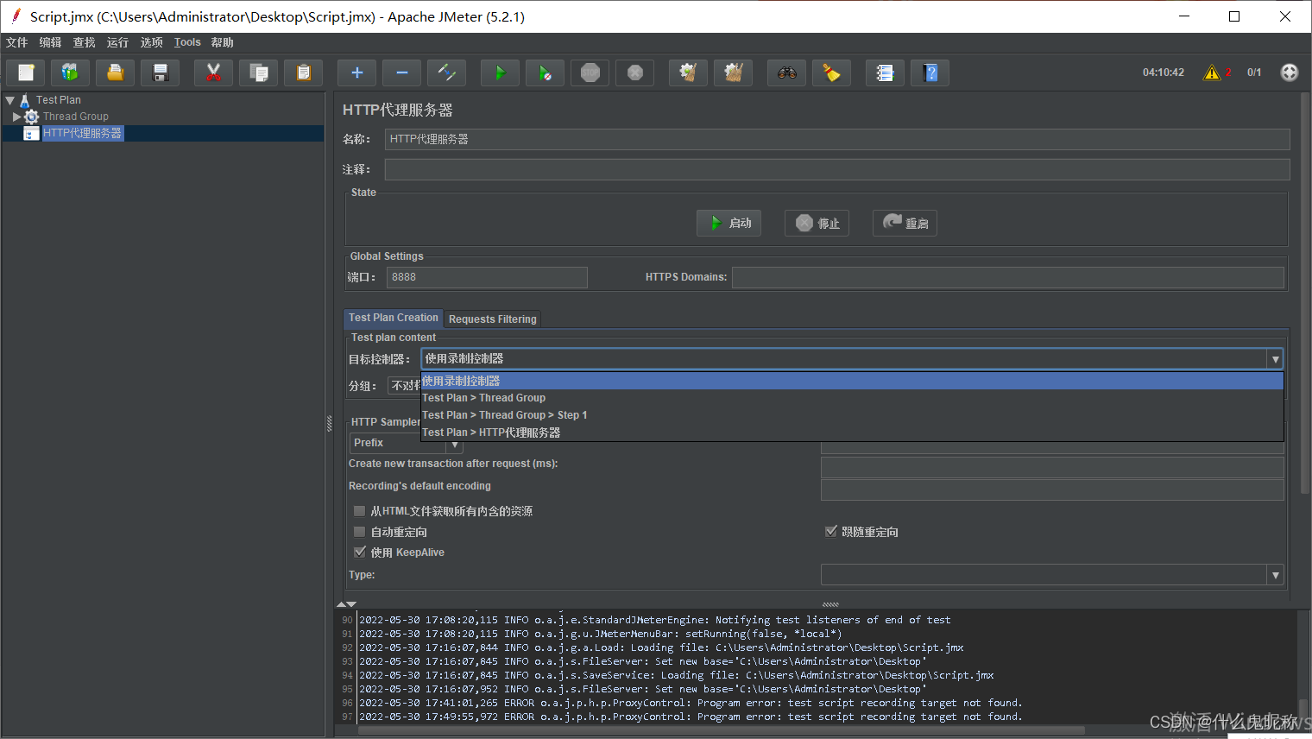1312x739 pixels.
Task: Select 使用录制控制器 in the dropdown list
Action: coord(852,381)
